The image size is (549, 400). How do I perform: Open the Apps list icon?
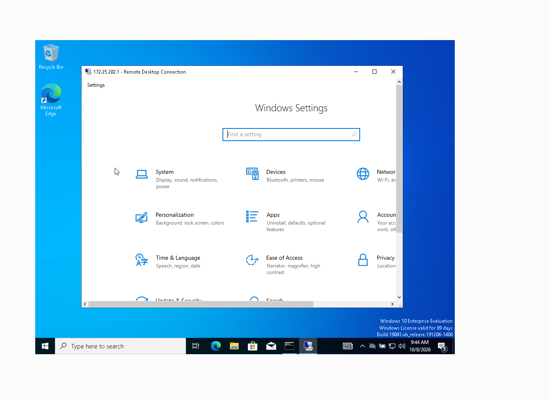click(252, 216)
